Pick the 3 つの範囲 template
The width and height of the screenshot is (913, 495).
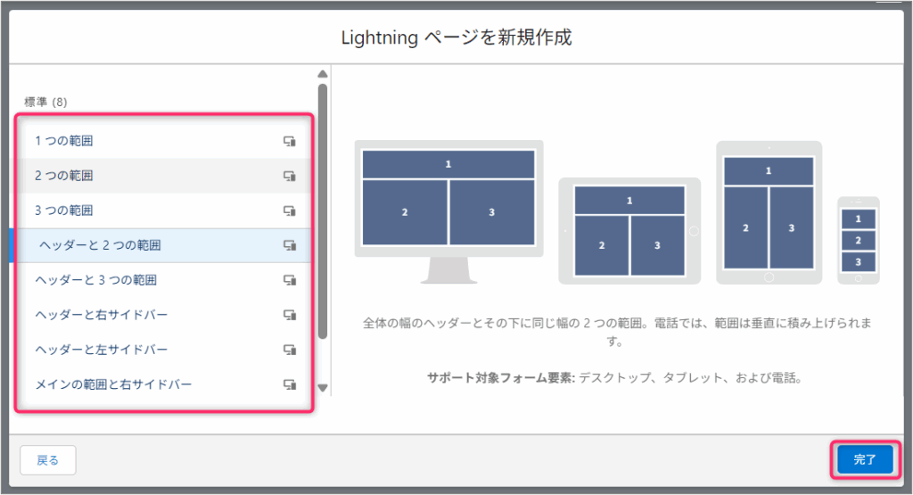(x=64, y=210)
